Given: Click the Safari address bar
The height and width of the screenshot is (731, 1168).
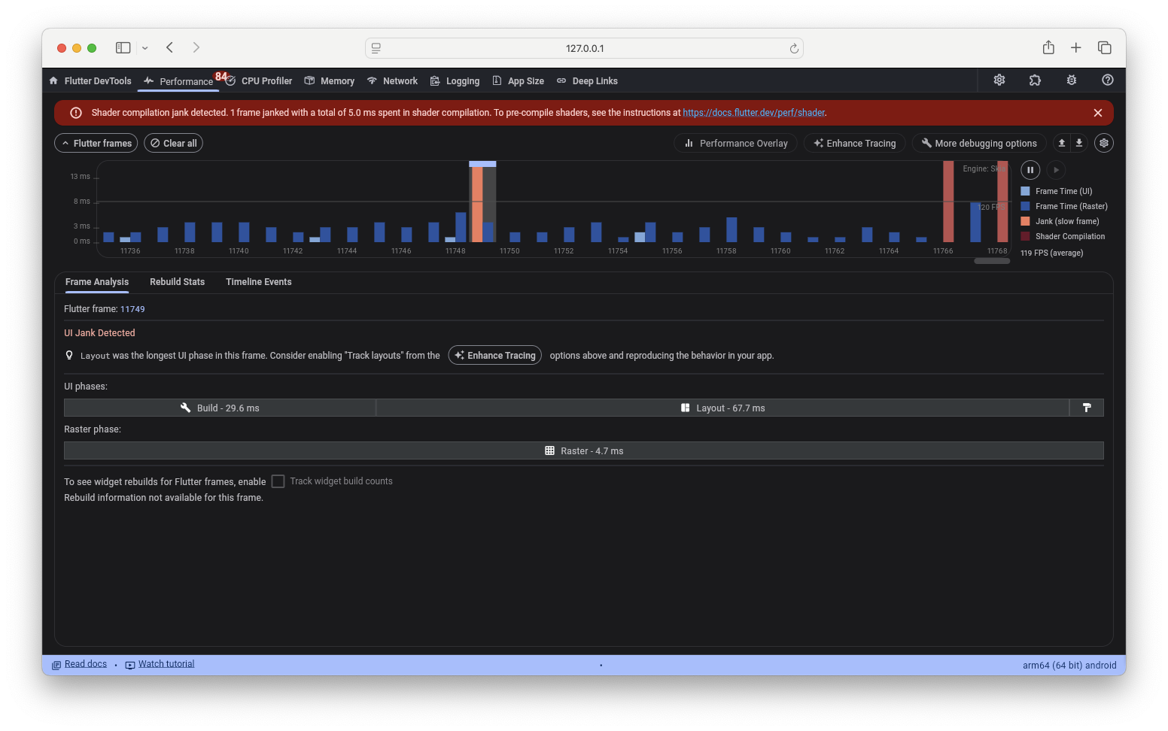Looking at the screenshot, I should (584, 48).
